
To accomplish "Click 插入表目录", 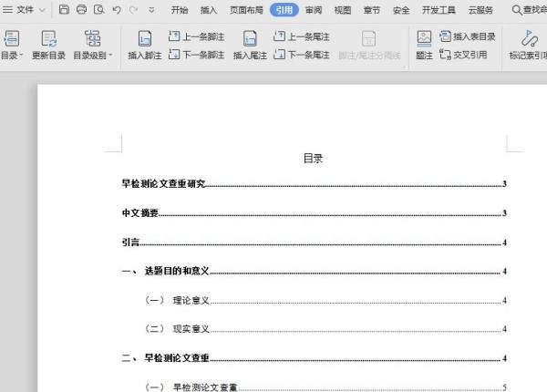I will (x=468, y=36).
